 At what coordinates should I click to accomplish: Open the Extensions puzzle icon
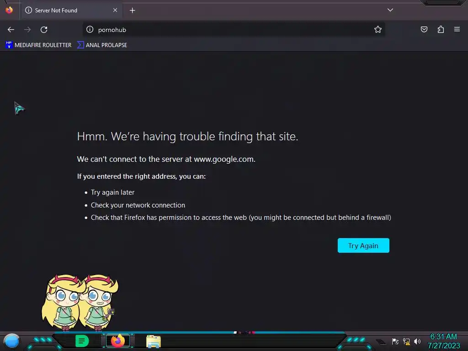[441, 29]
